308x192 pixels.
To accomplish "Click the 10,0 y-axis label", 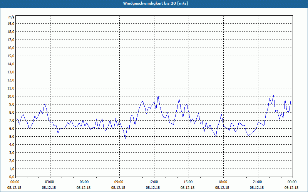I will tap(11, 96).
